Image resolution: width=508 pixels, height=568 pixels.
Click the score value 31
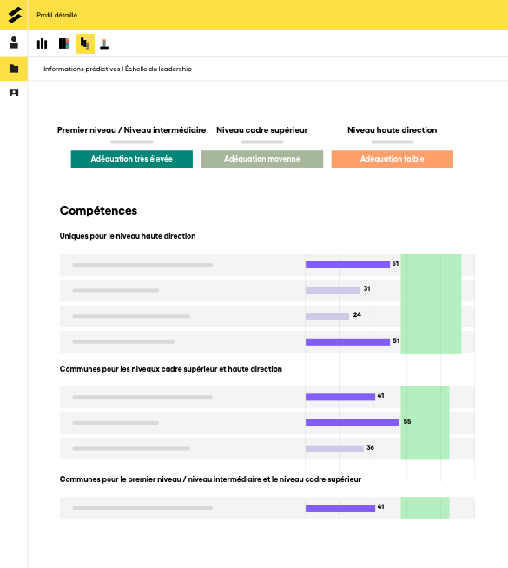(366, 288)
